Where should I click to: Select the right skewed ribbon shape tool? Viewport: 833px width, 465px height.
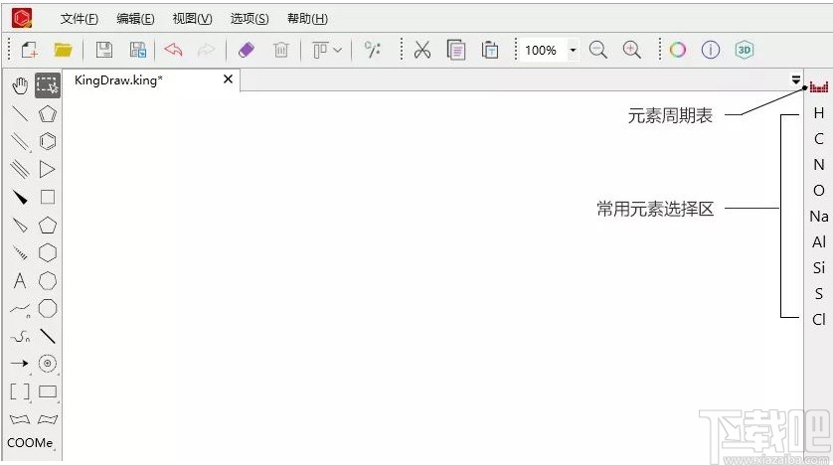(48, 419)
